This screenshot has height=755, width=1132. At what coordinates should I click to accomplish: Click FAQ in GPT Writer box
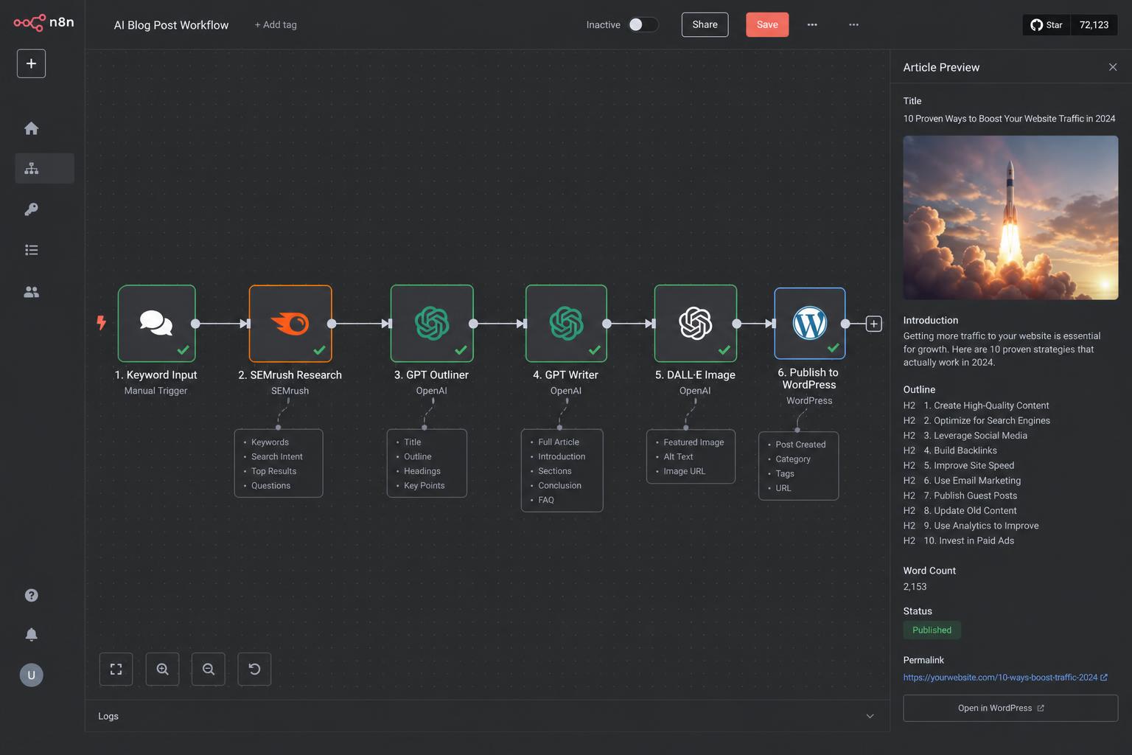pos(546,499)
